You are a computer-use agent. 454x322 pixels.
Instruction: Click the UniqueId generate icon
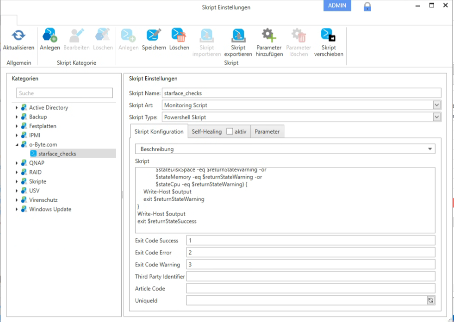click(431, 301)
